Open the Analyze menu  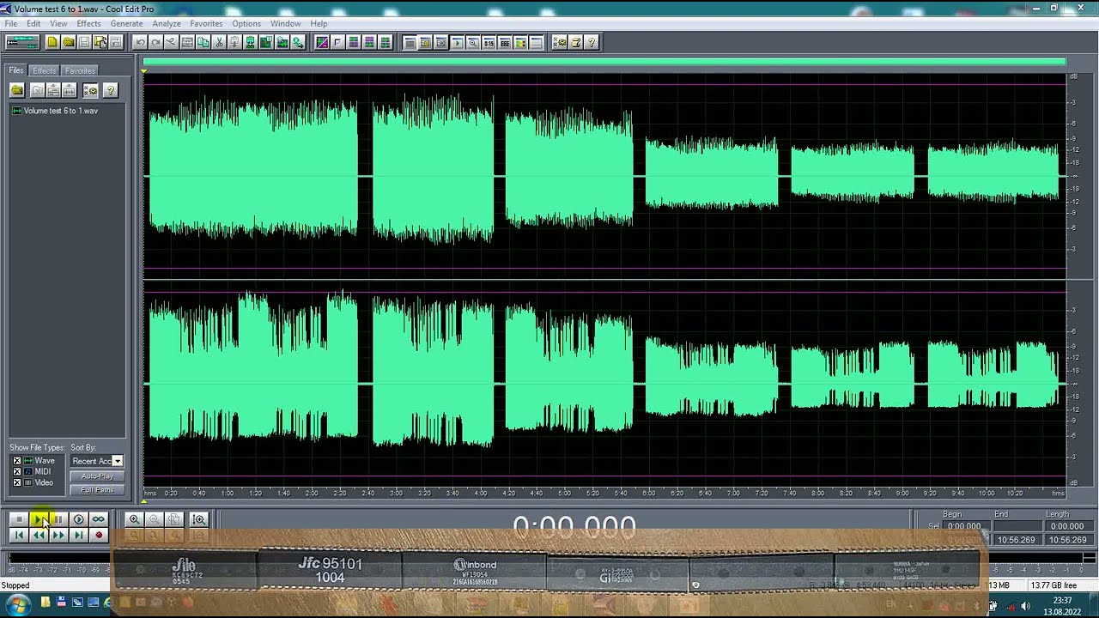(x=167, y=23)
